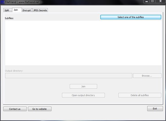Close the FileFriend window
This screenshot has height=121, width=166.
click(161, 1)
